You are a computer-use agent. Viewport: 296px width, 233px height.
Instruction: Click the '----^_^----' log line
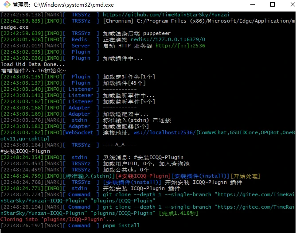(120, 145)
